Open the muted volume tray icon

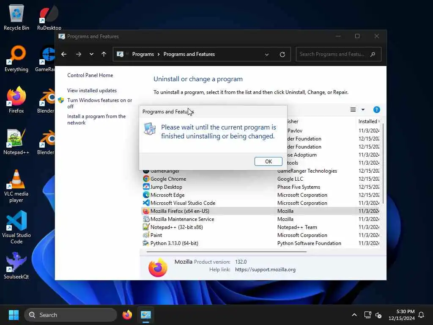(x=378, y=315)
